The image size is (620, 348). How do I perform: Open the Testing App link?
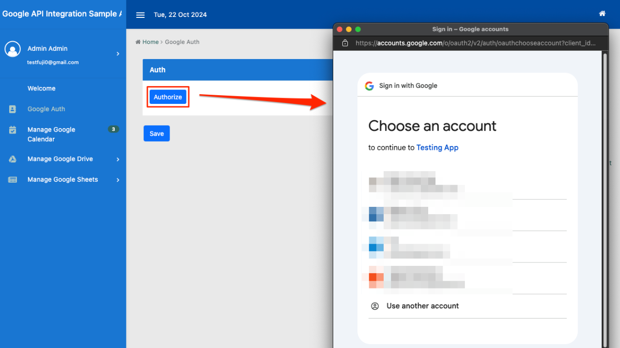(x=437, y=147)
